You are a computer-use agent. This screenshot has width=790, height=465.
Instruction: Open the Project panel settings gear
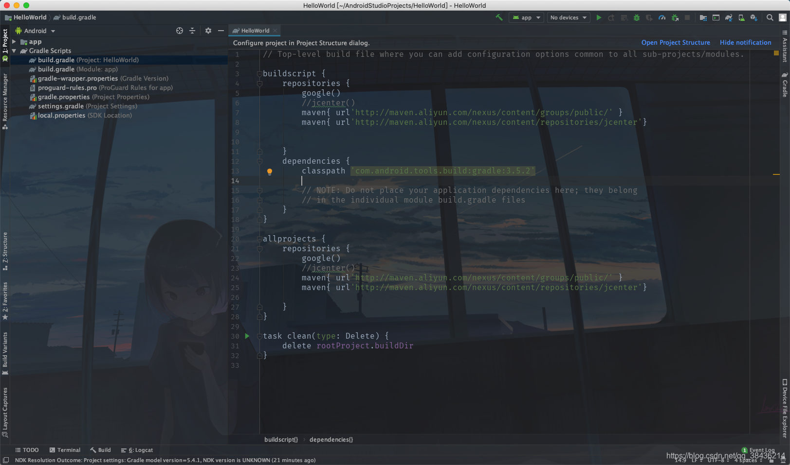point(208,31)
